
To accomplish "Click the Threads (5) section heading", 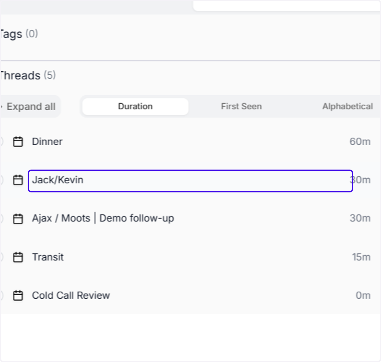I will [x=28, y=76].
